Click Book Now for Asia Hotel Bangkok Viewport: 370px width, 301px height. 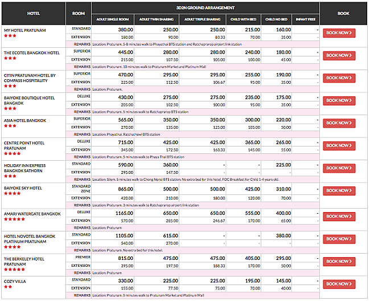pyautogui.click(x=339, y=123)
